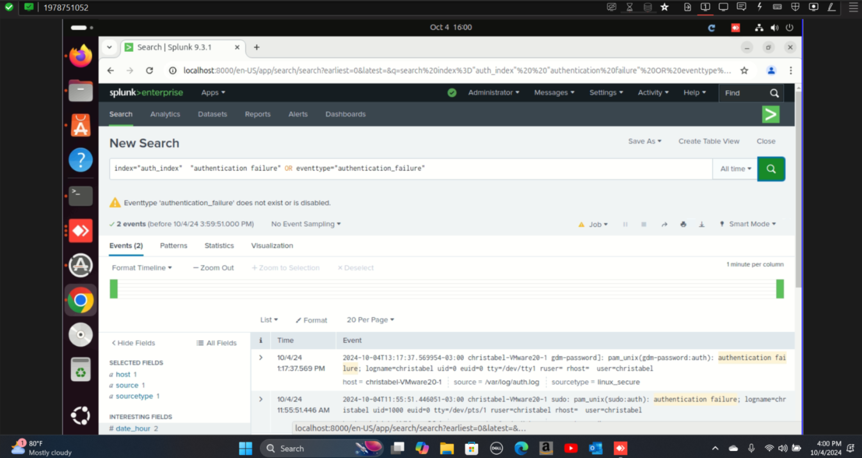
Task: Click the warning triangle beside Eventtype message
Action: point(115,203)
